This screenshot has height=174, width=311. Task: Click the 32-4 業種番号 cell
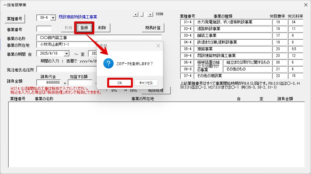pyautogui.click(x=187, y=29)
